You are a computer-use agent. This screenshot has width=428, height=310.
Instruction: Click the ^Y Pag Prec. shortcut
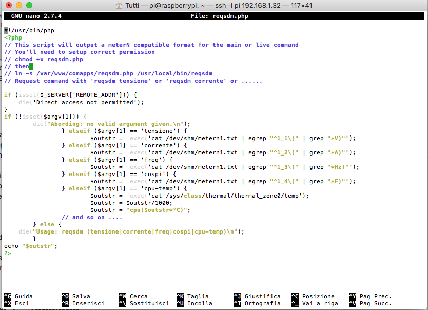click(x=370, y=296)
